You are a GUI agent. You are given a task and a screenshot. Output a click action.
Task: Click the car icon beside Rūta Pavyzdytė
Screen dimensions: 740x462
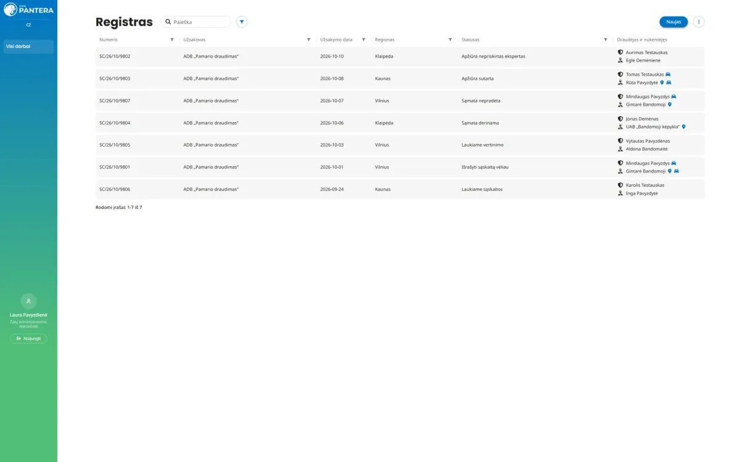click(668, 83)
